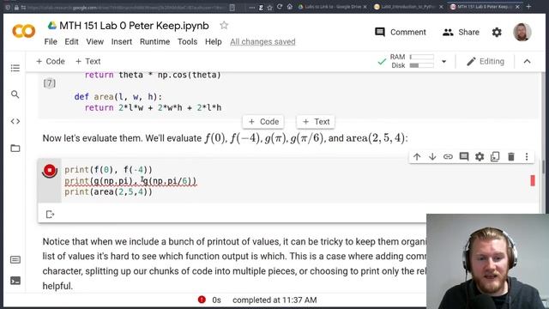Clear cell output icon
549x309 pixels.
(50, 214)
